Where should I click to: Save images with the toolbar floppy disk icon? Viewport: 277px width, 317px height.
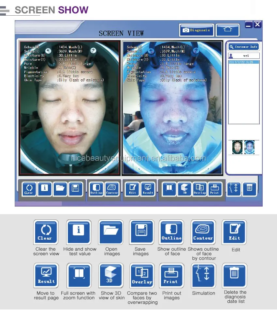tap(76, 189)
